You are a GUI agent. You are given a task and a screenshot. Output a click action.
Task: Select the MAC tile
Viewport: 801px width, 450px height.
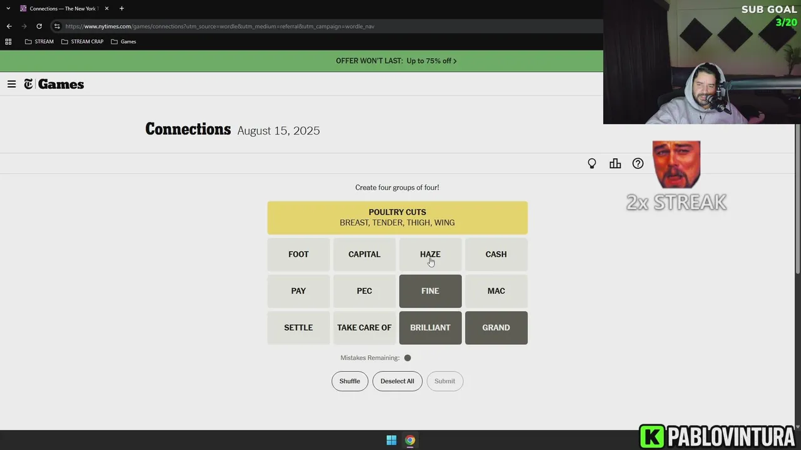coord(496,291)
